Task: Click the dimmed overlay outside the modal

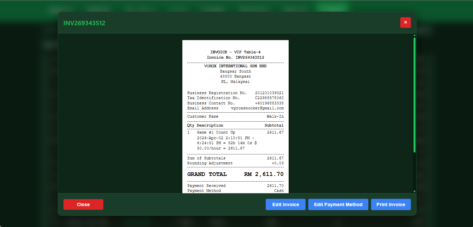Action: (x=27, y=133)
